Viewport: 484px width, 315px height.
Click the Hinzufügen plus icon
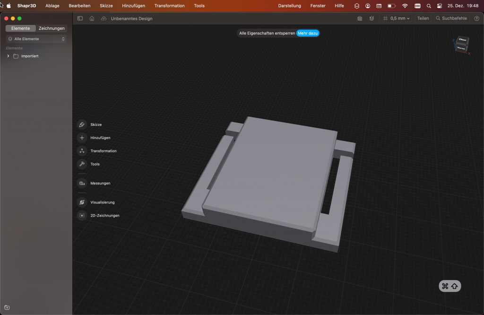(x=82, y=138)
